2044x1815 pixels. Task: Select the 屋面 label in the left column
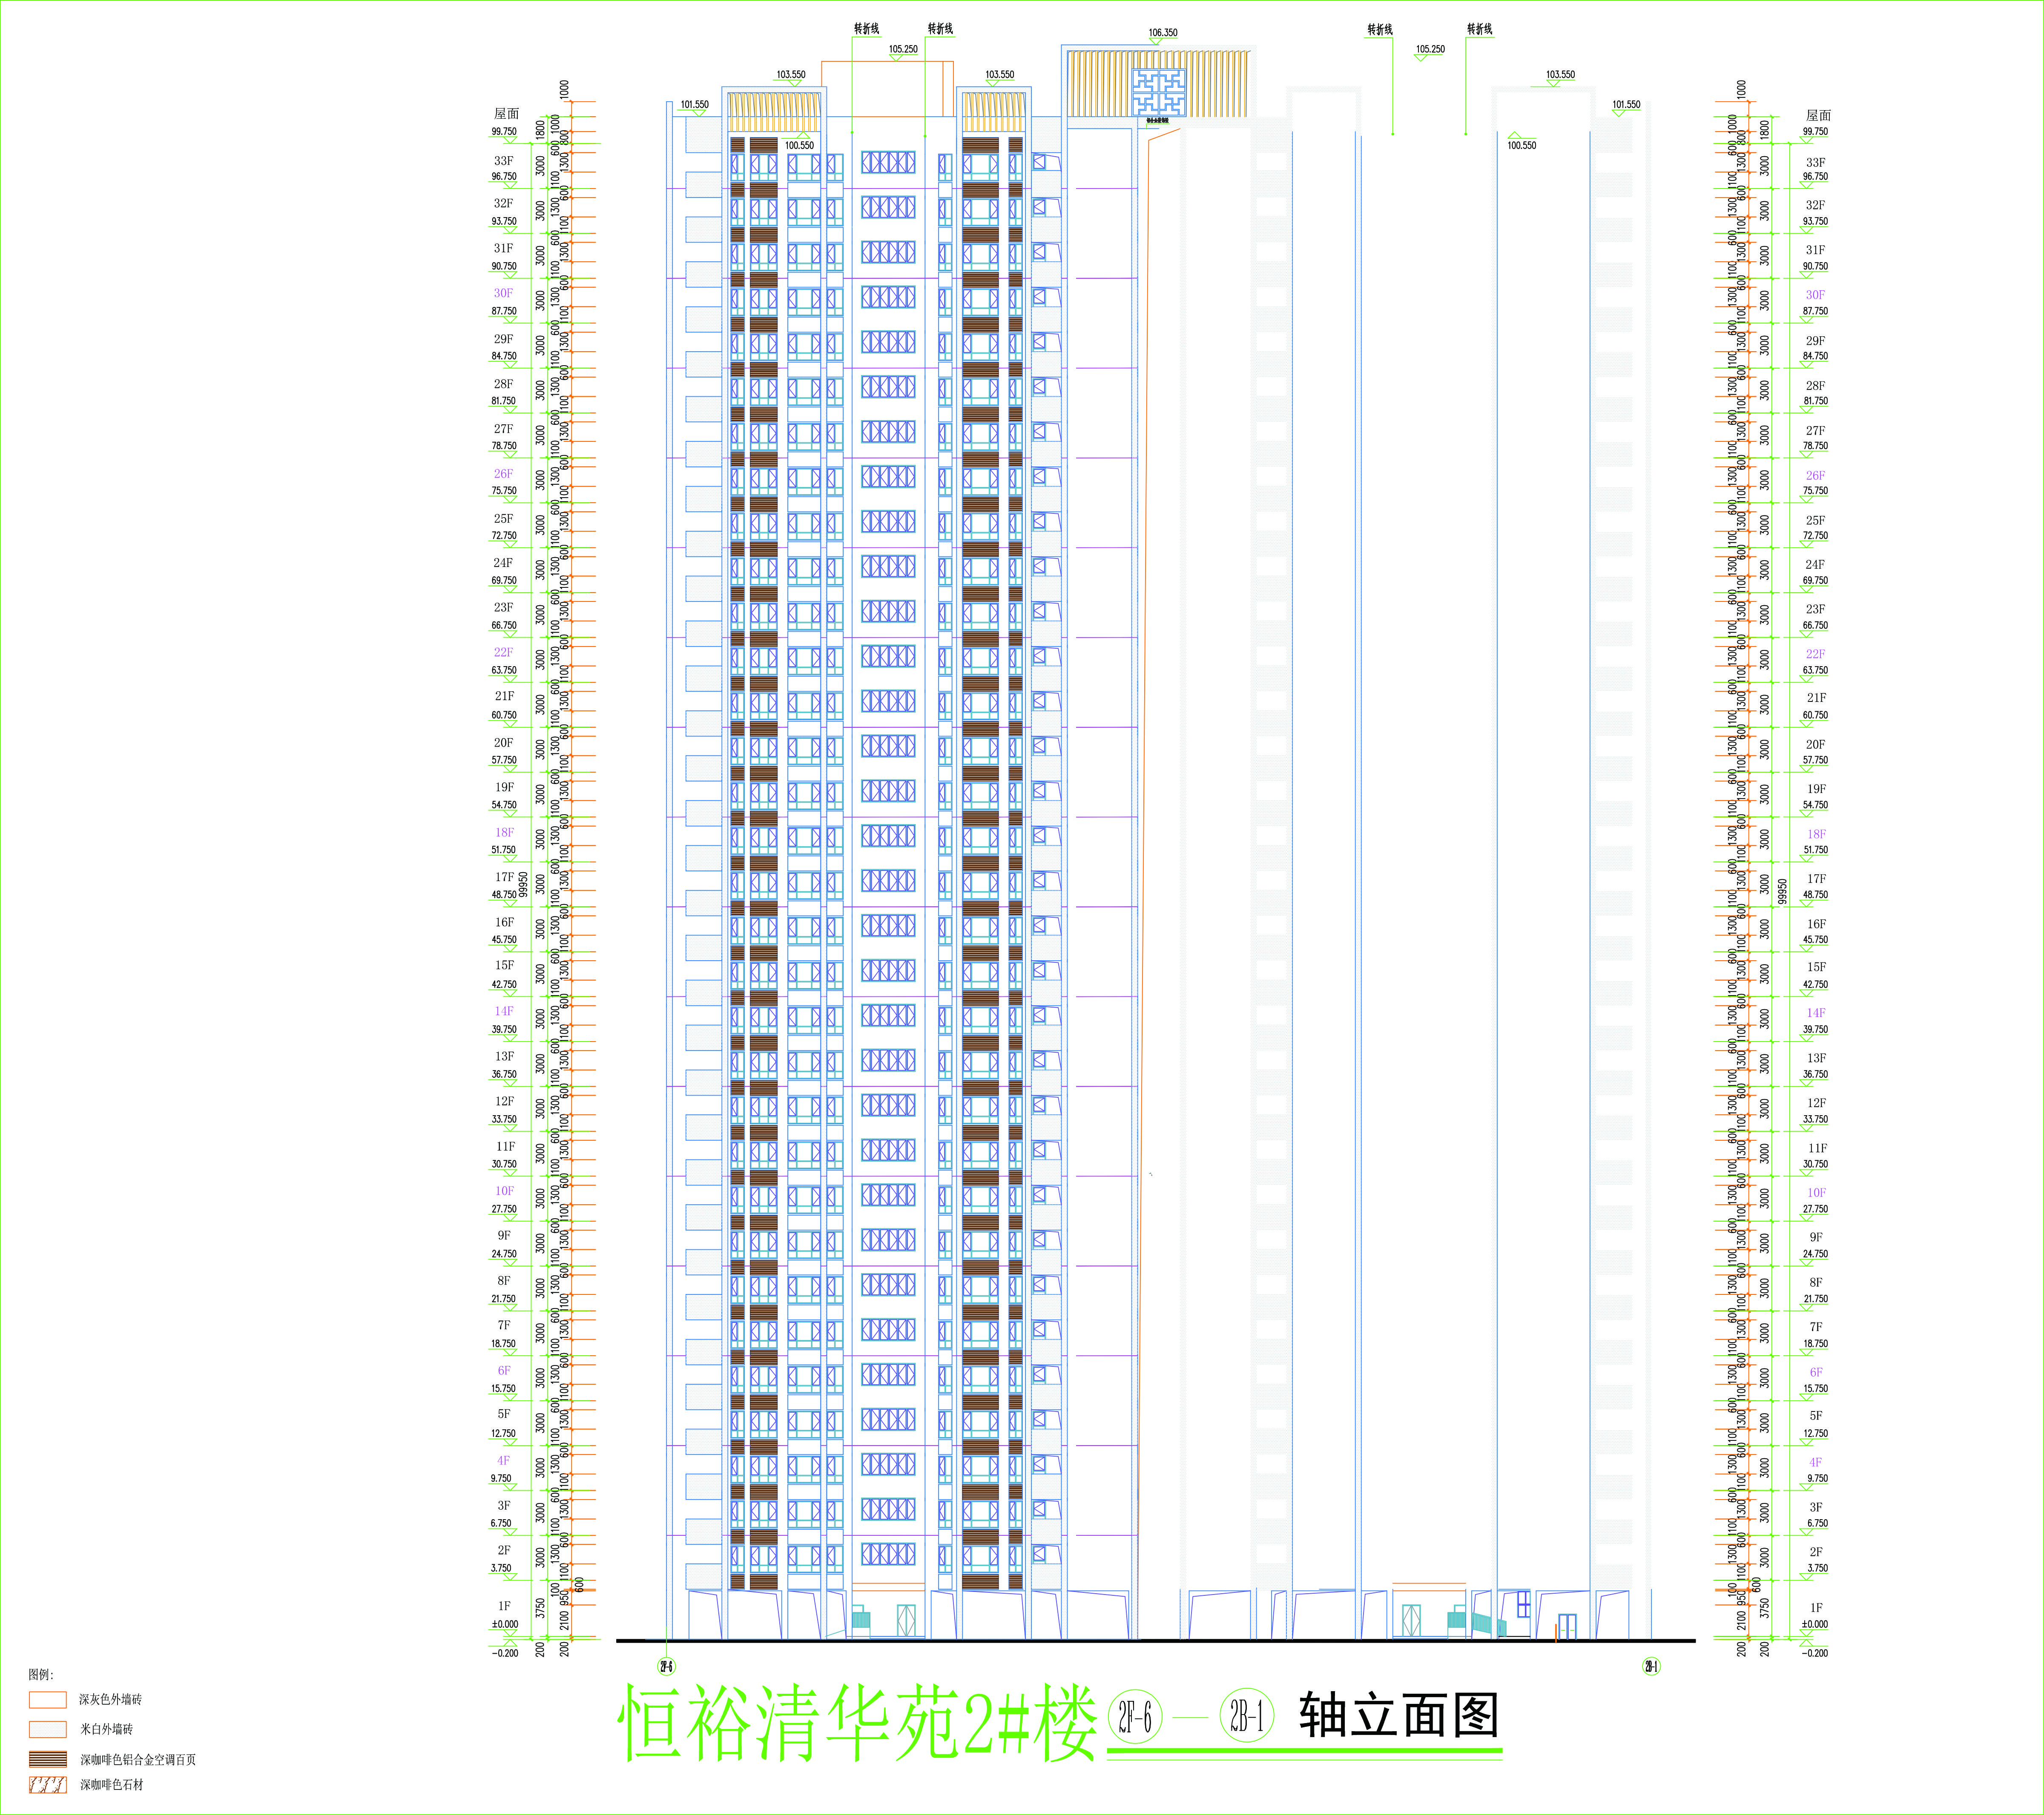click(x=507, y=114)
